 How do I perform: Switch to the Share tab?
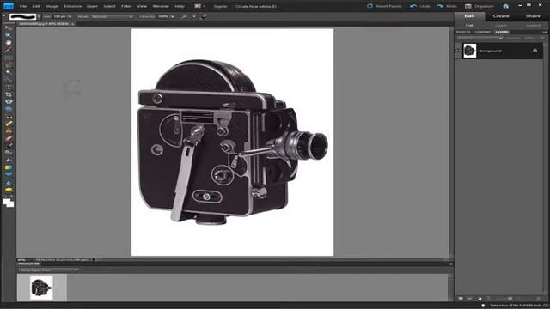click(533, 16)
